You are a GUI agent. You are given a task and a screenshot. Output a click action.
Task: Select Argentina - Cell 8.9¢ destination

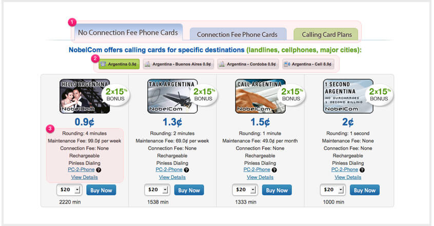click(x=308, y=64)
